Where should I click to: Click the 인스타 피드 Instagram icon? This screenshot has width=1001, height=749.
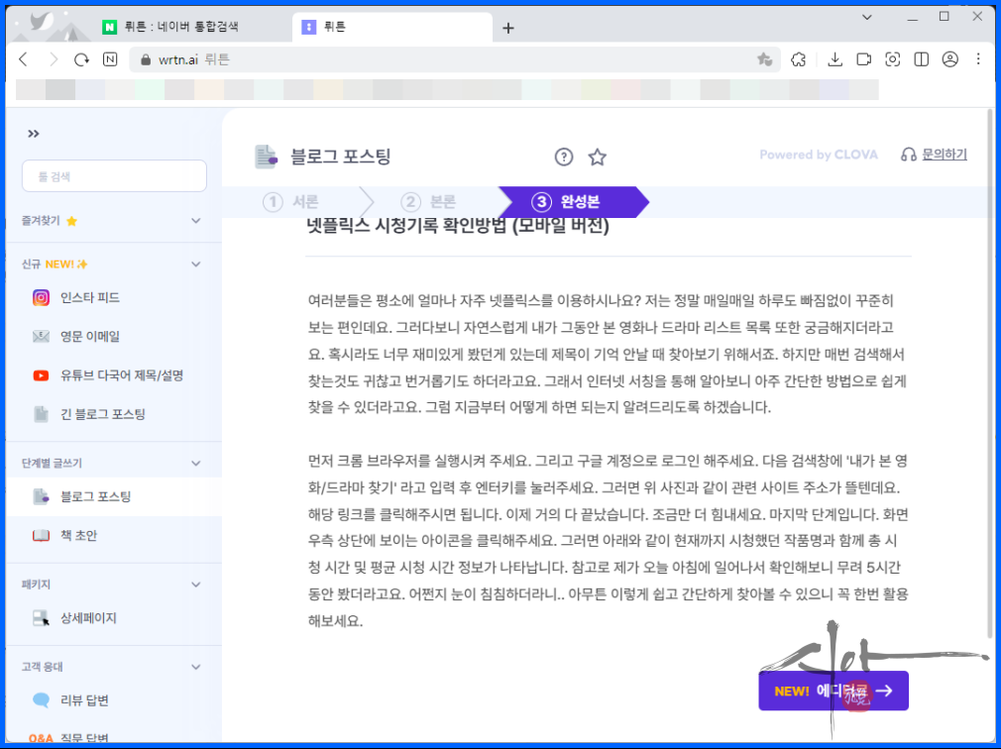tap(41, 298)
